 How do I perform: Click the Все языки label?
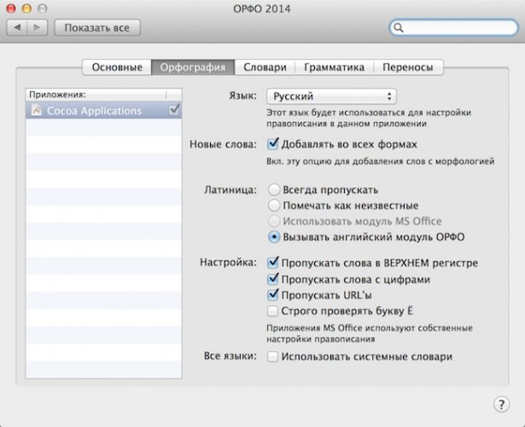click(230, 355)
